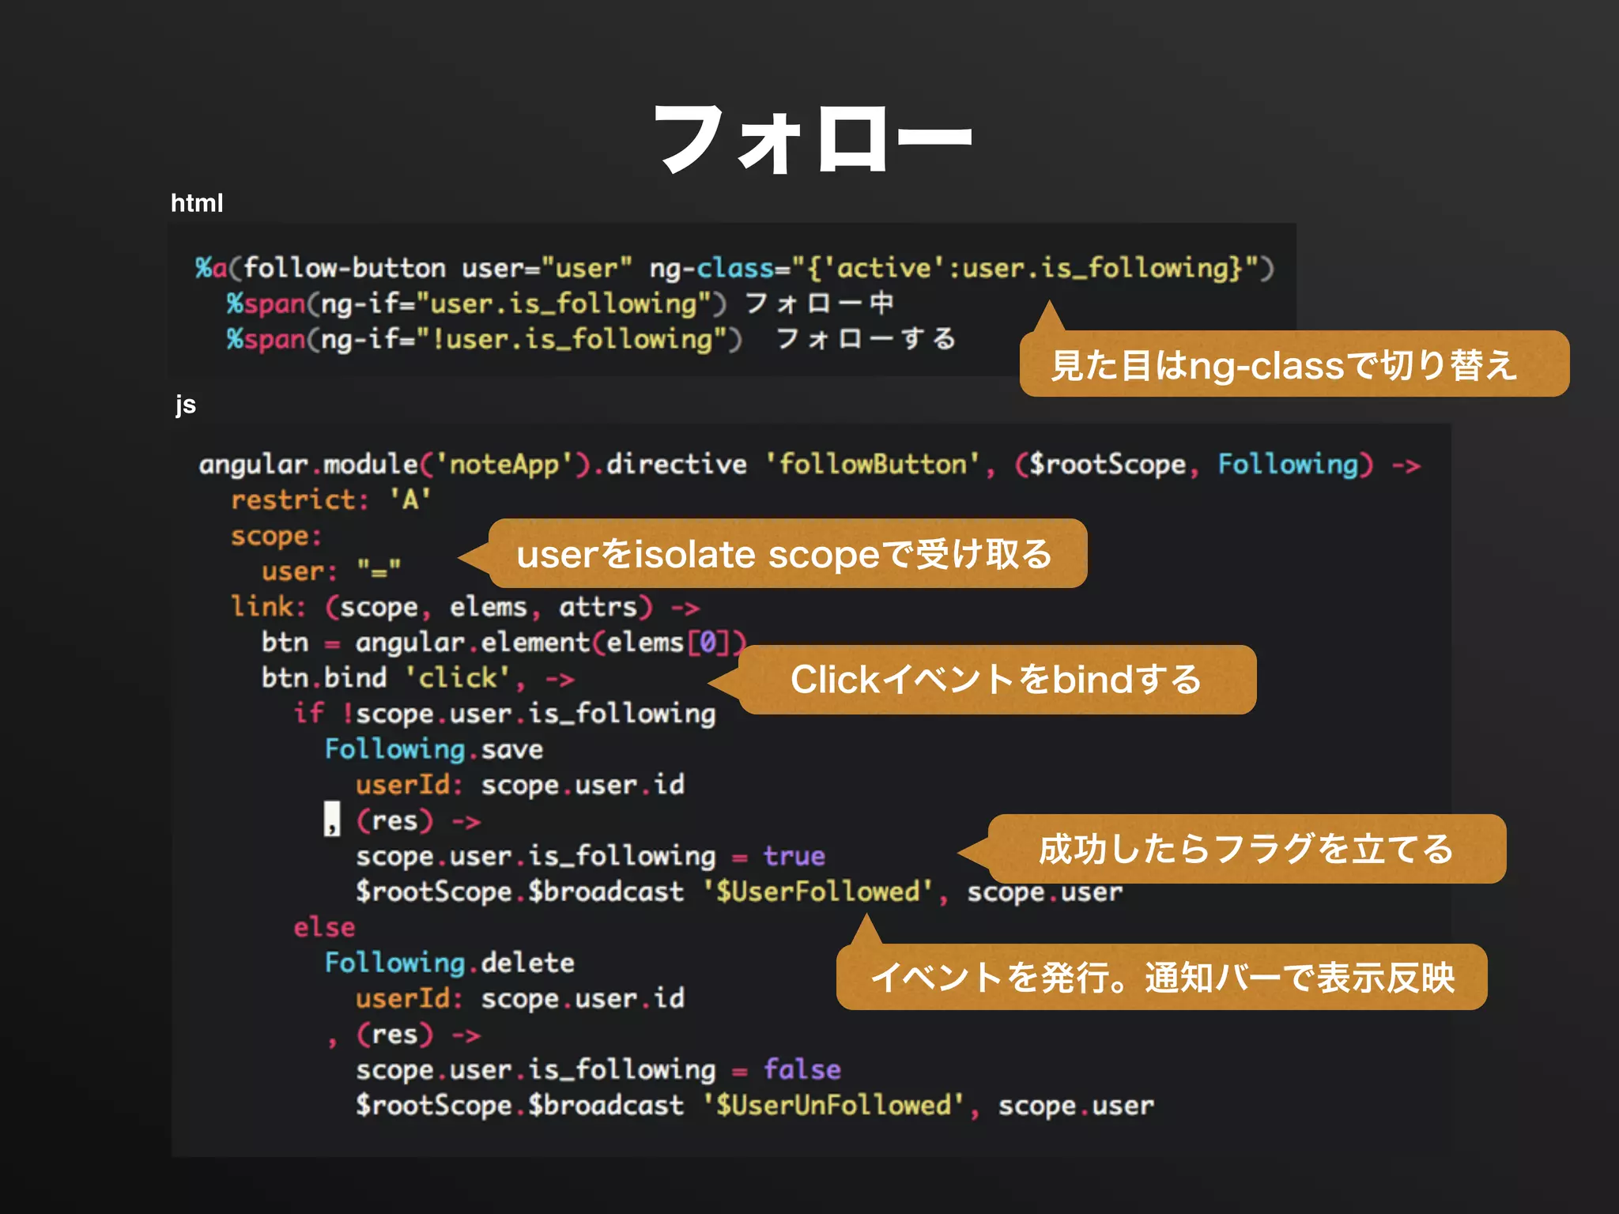Image resolution: width=1619 pixels, height=1214 pixels.
Task: Click the 'else' keyword line
Action: click(324, 927)
